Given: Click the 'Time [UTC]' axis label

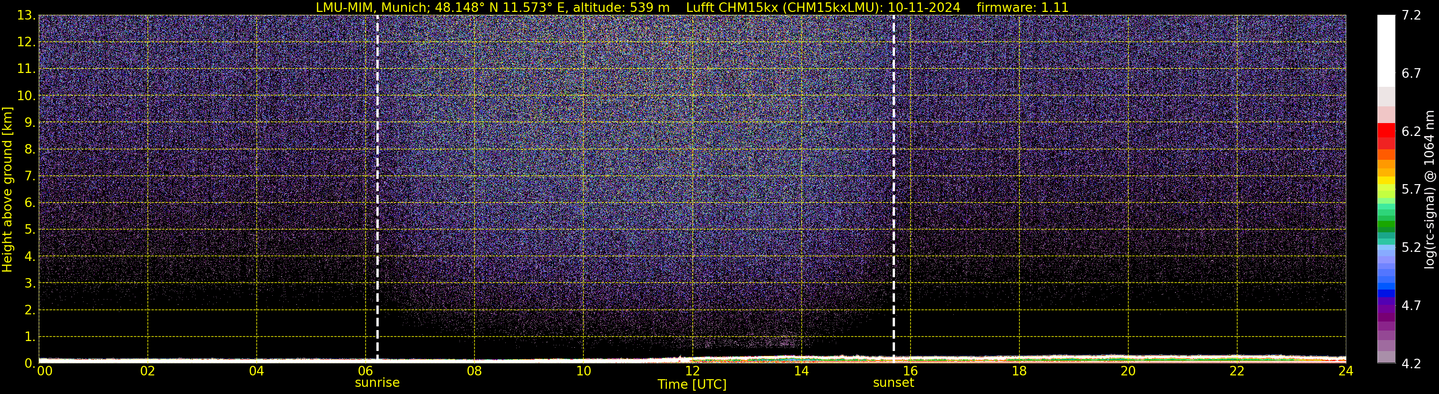Looking at the screenshot, I should click(x=692, y=384).
